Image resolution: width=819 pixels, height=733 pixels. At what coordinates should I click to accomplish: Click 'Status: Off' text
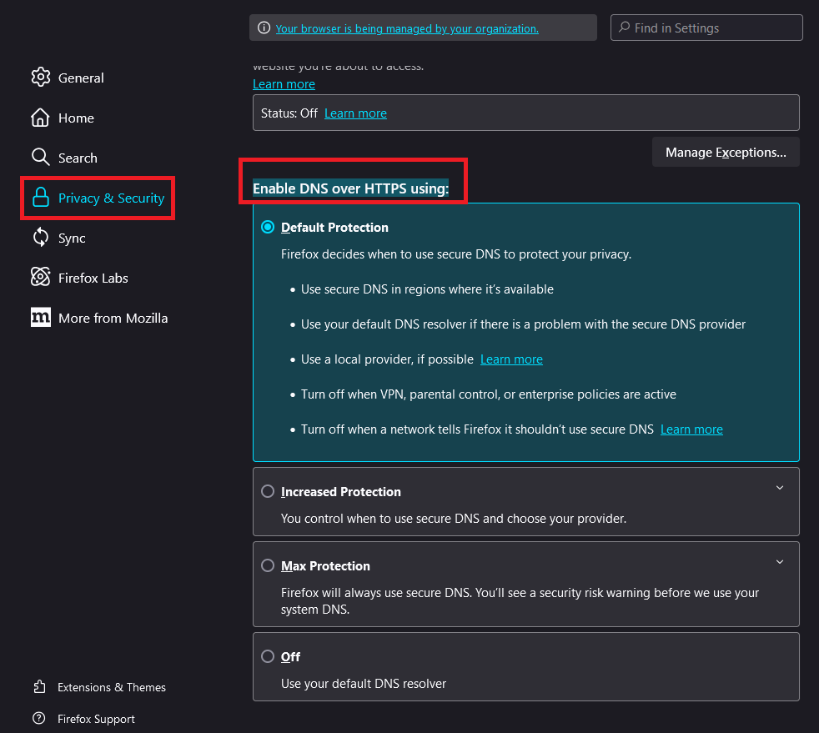point(289,113)
